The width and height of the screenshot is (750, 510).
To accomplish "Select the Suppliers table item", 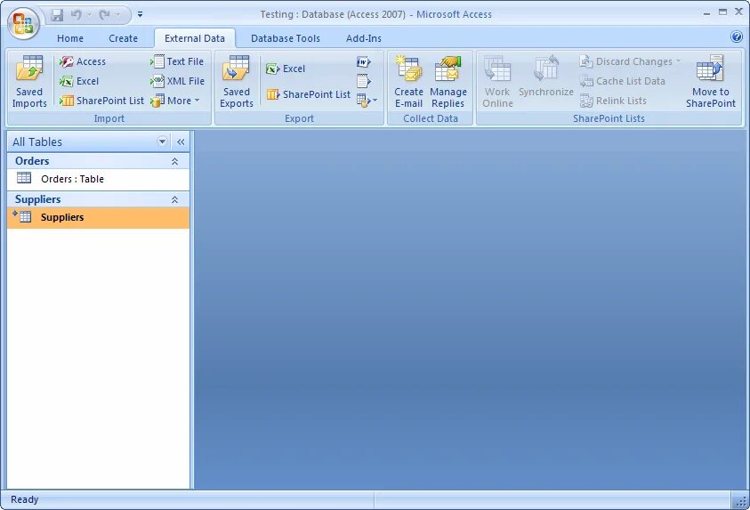I will (98, 218).
